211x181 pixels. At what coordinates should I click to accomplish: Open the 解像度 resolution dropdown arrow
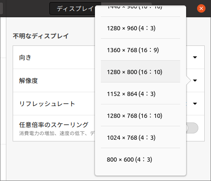(195, 80)
